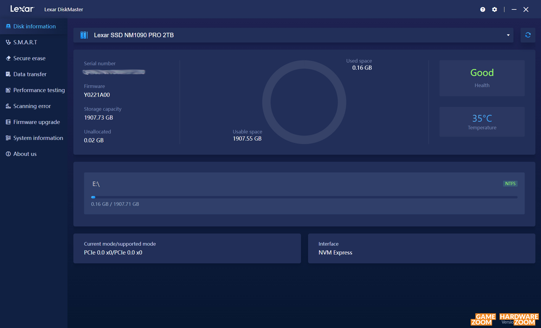The height and width of the screenshot is (328, 541).
Task: Click the used space value 0.16 GB
Action: point(362,68)
